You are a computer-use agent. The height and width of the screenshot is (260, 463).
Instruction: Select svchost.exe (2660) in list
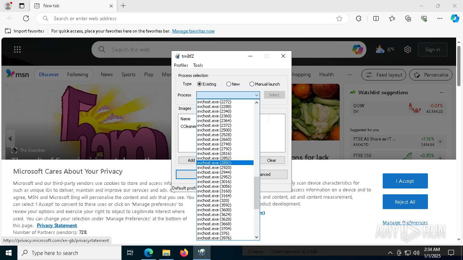[x=225, y=139]
